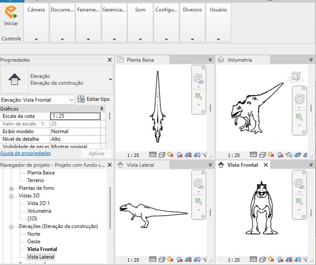Screen dimensions: 316x265
Task: Toggle sun path in Volumetria view bar
Action: click(x=271, y=154)
